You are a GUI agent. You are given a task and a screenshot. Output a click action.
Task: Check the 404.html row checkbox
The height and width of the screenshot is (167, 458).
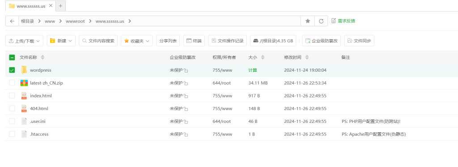click(x=12, y=109)
